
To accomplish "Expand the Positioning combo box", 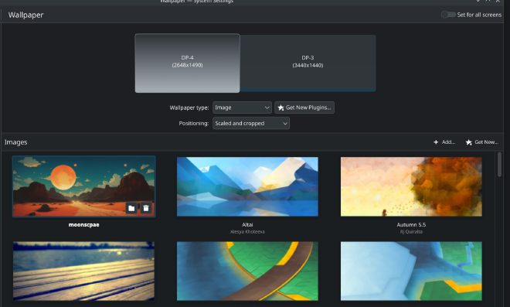I will point(251,124).
